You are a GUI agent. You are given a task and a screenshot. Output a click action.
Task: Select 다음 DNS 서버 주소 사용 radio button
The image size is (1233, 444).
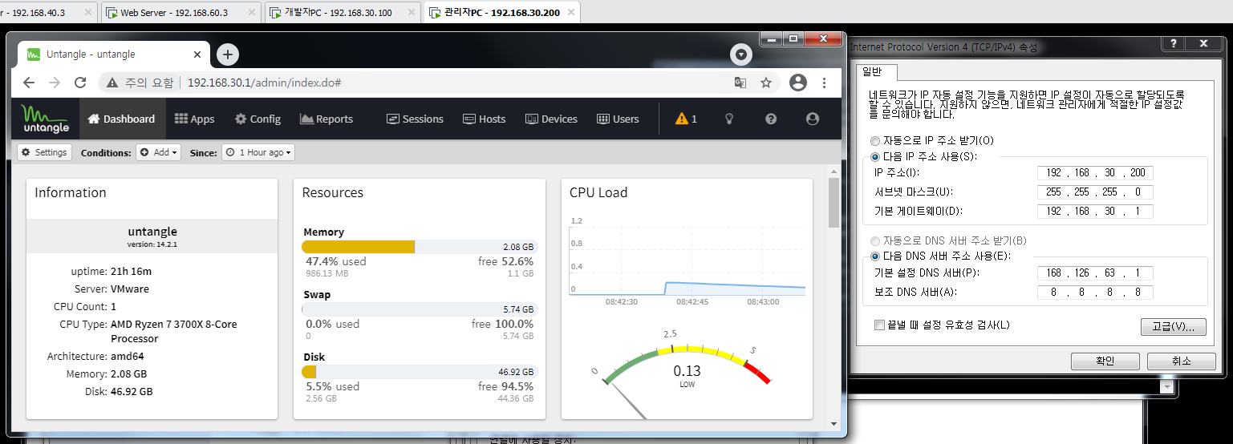(875, 256)
